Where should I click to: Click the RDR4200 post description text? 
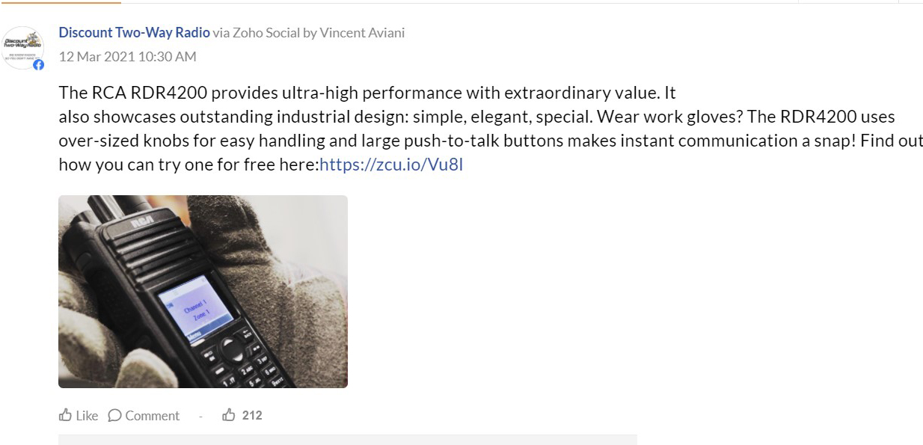491,129
